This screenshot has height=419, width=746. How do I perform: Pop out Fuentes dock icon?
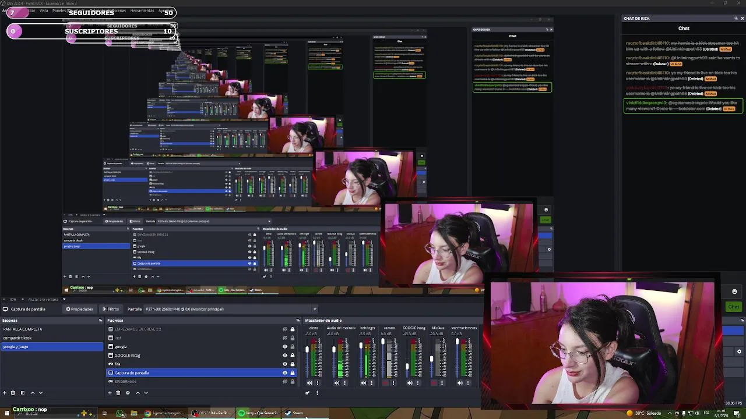298,321
